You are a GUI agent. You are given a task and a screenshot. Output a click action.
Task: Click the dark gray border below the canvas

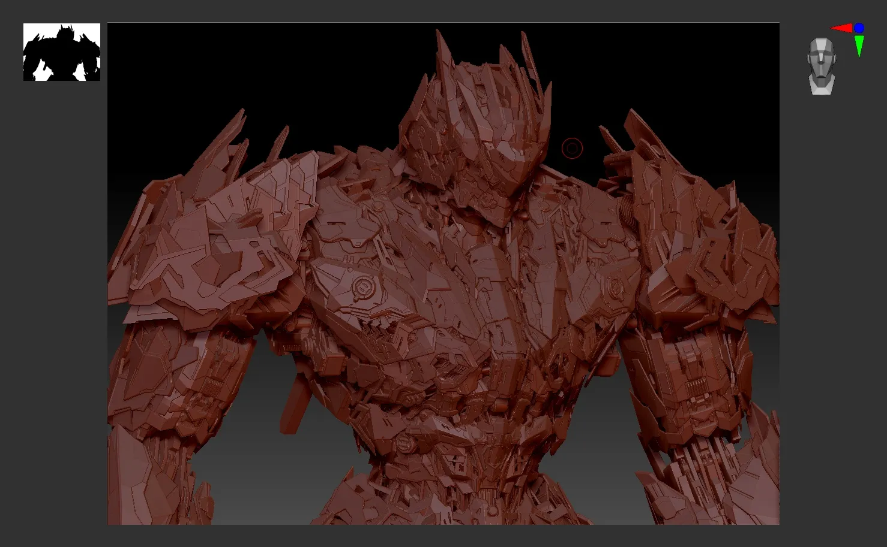443,536
